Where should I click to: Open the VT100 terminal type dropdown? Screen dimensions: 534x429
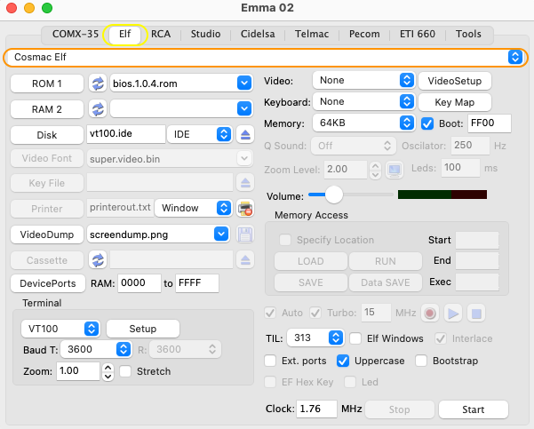pyautogui.click(x=60, y=329)
